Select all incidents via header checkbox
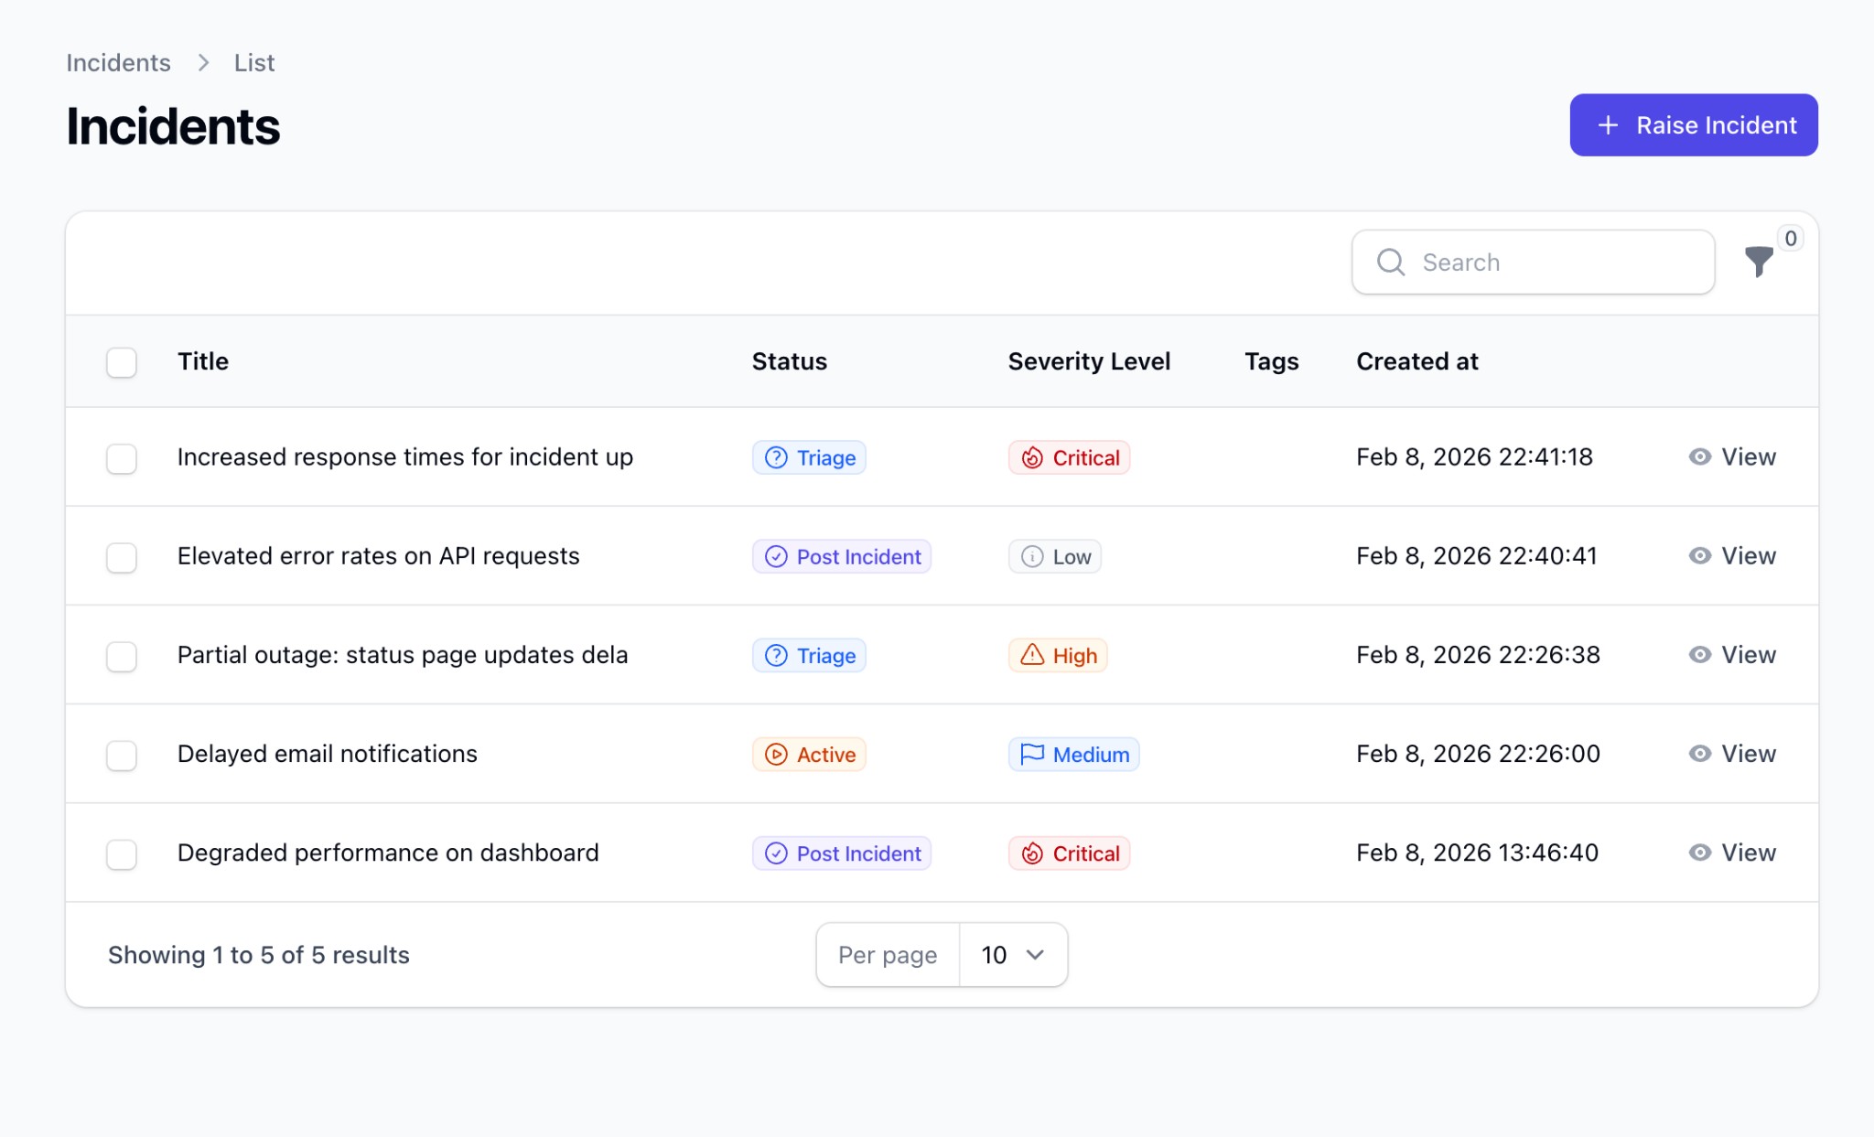 [121, 362]
